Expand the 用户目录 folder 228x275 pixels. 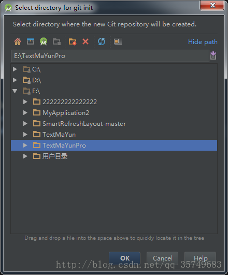click(25, 156)
